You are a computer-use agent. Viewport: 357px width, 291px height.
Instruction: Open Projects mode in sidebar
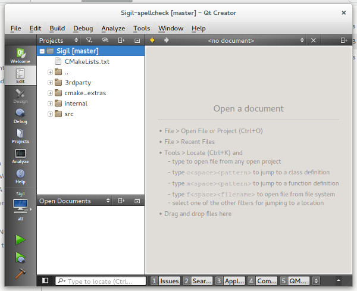point(20,136)
